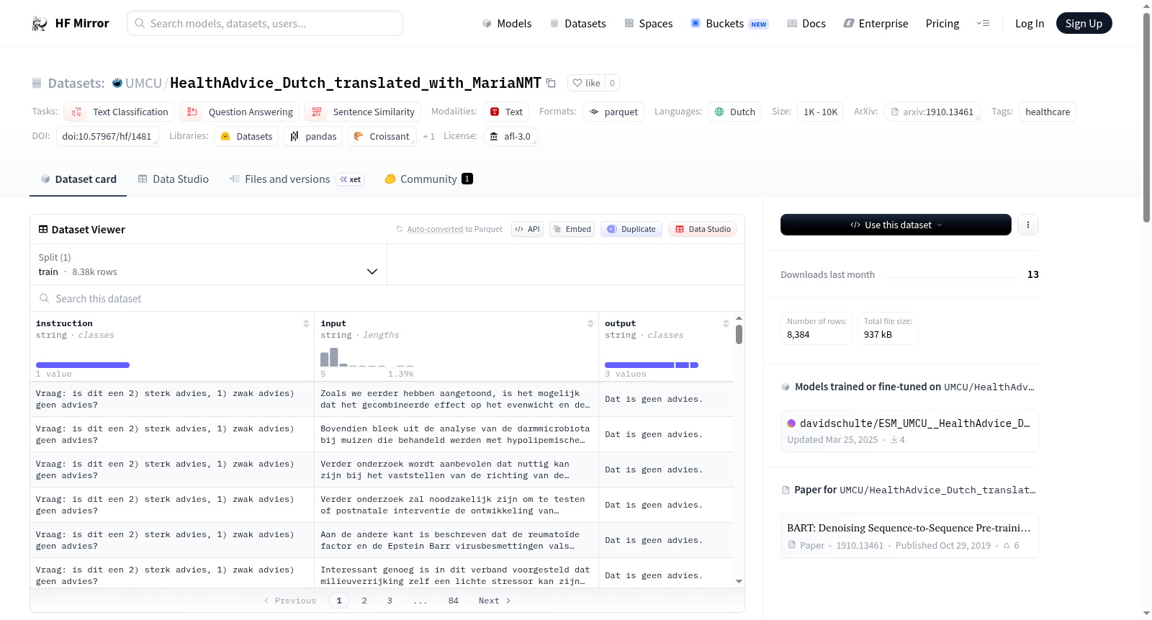The width and height of the screenshot is (1152, 620).
Task: Open Models in the top navigation
Action: coord(507,24)
